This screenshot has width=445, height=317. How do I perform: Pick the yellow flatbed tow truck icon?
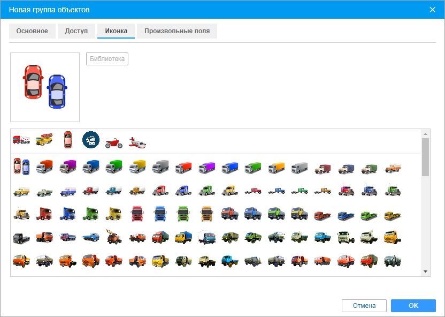(393, 216)
